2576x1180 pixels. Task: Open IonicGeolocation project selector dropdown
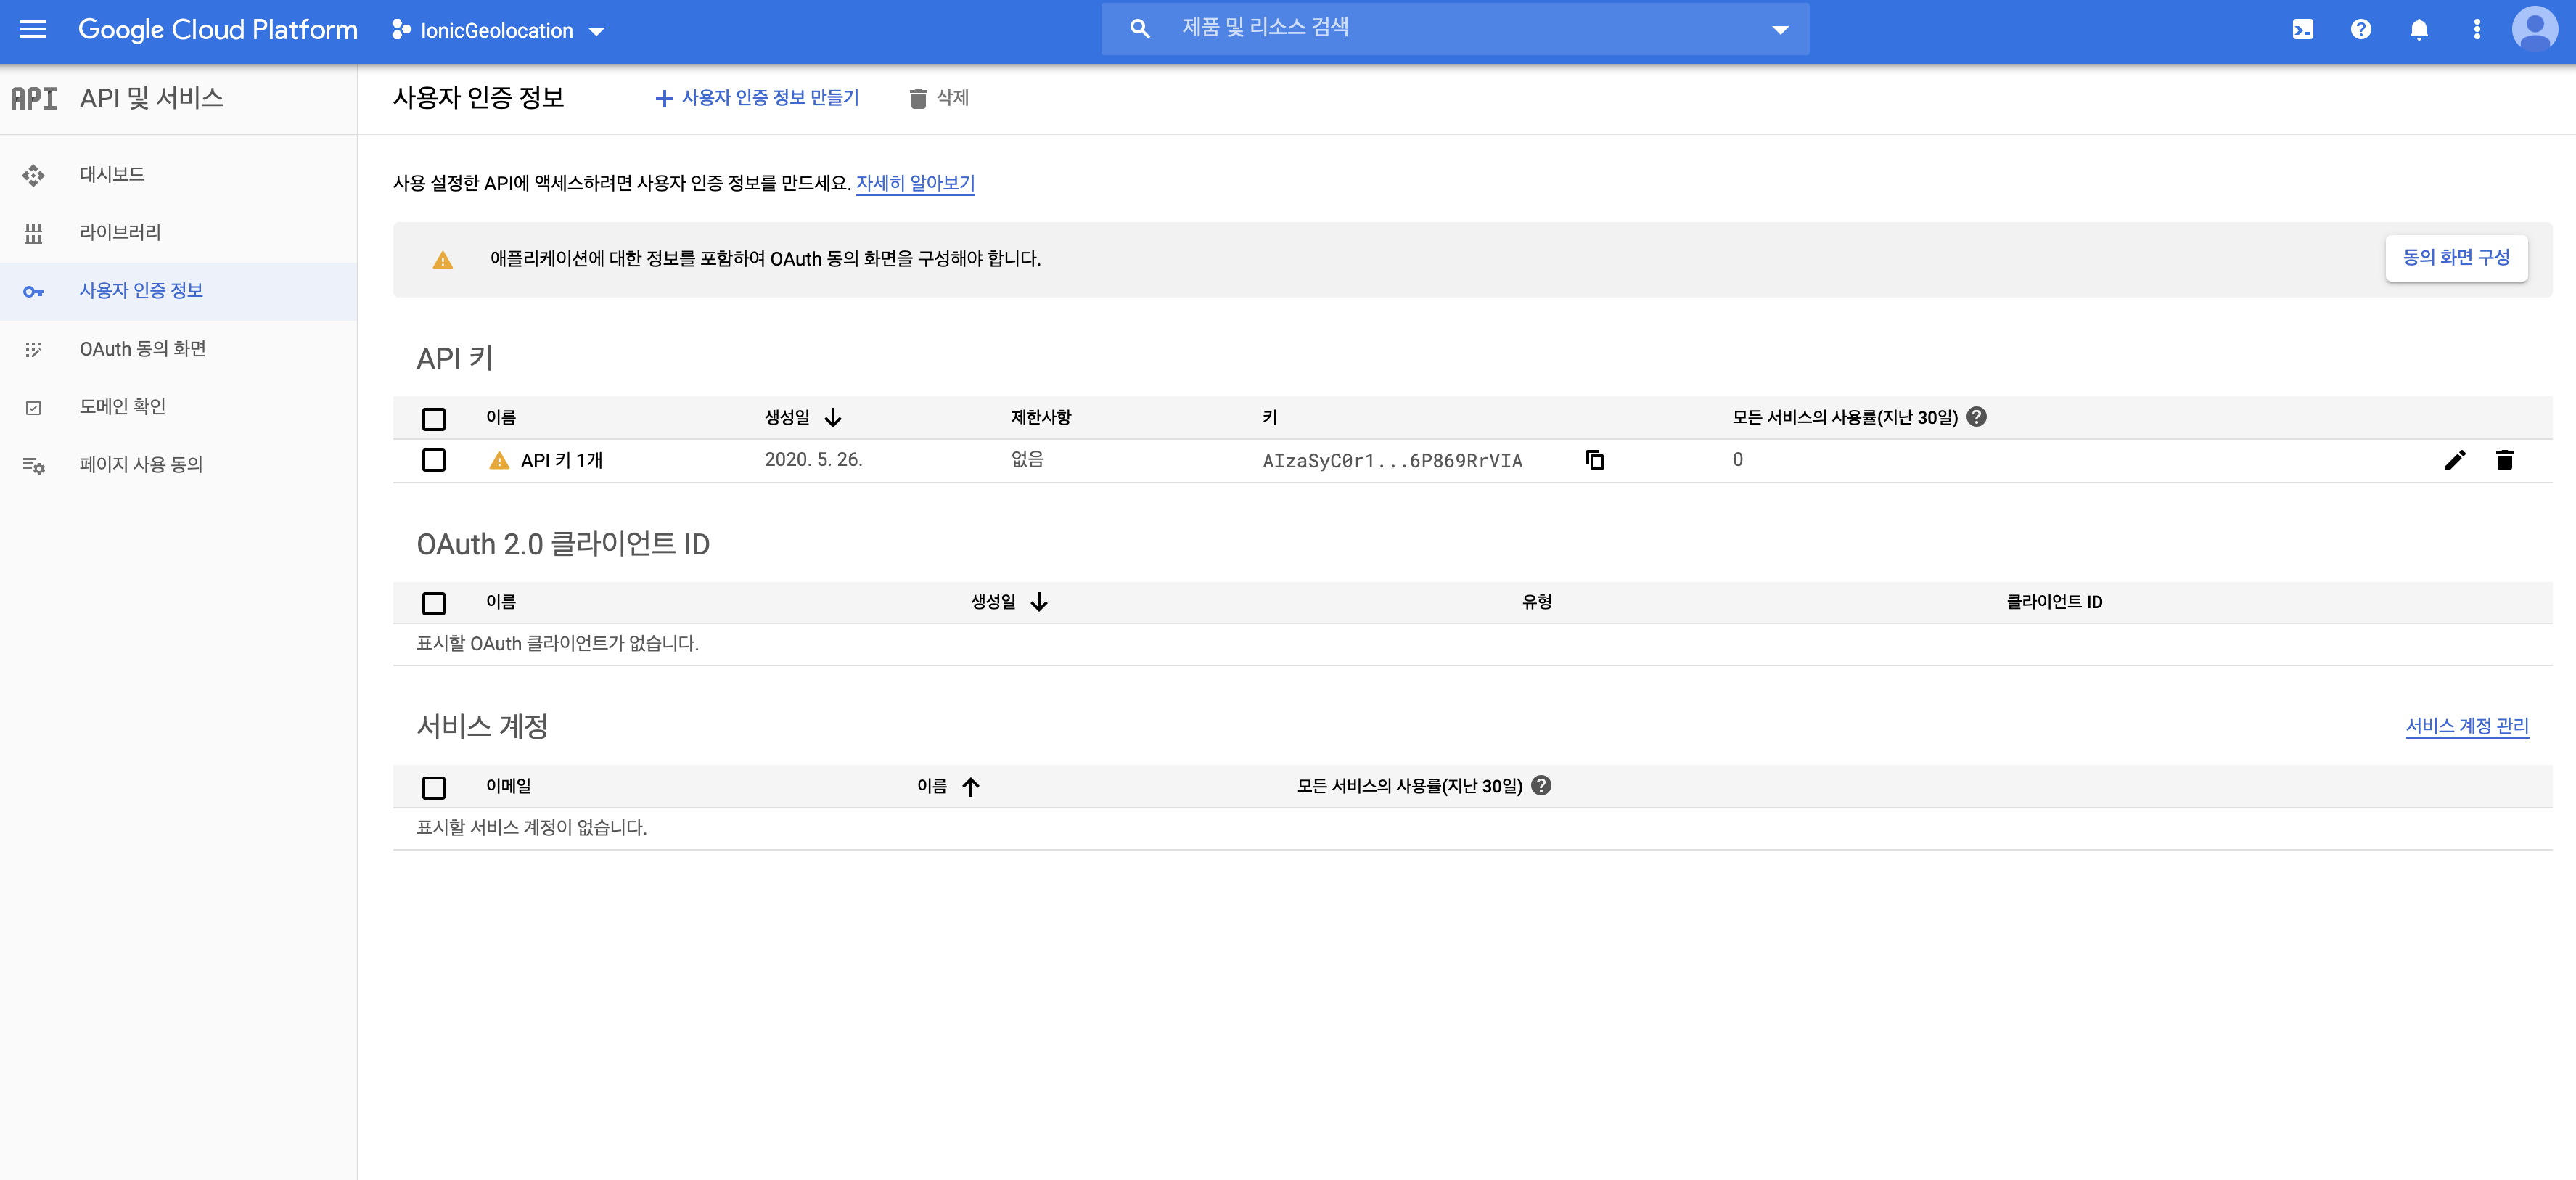click(x=498, y=31)
